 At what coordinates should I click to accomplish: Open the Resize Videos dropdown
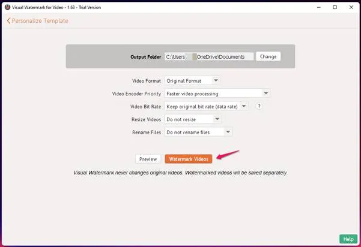point(193,119)
